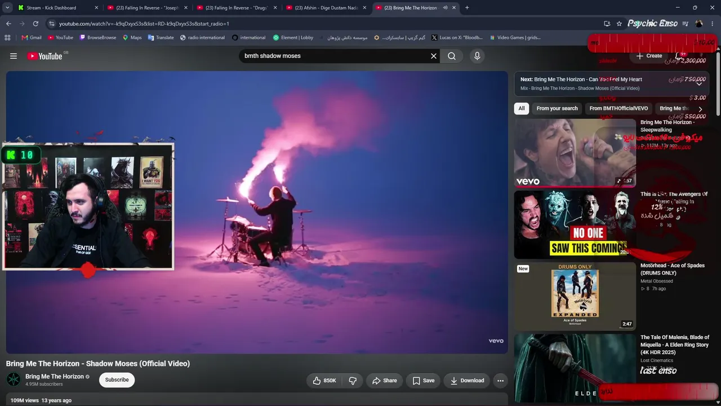Open a new browser tab
This screenshot has height=406, width=721.
(467, 8)
